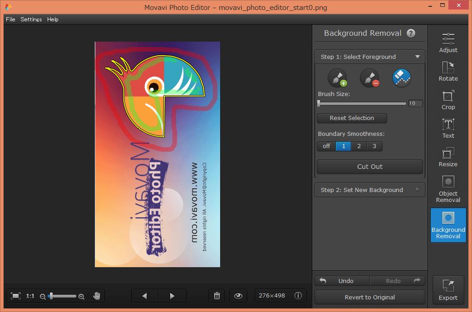Click the Reset Selection button

(352, 118)
